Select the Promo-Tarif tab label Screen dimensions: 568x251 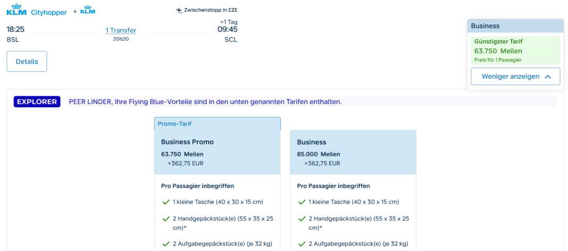tap(175, 124)
